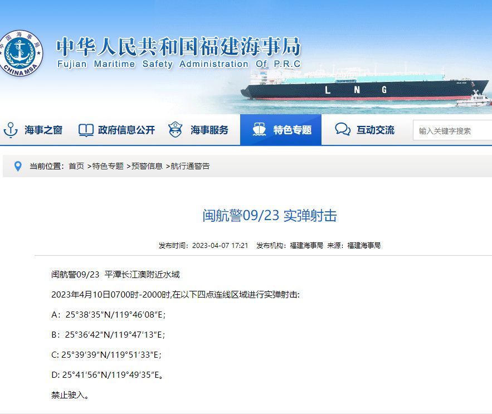Viewport: 492px width, 414px height.
Task: Click the location pin icon in breadcrumb
Action: [18, 166]
